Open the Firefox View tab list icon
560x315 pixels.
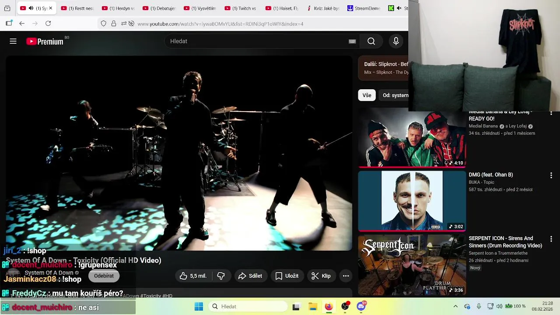(x=7, y=8)
